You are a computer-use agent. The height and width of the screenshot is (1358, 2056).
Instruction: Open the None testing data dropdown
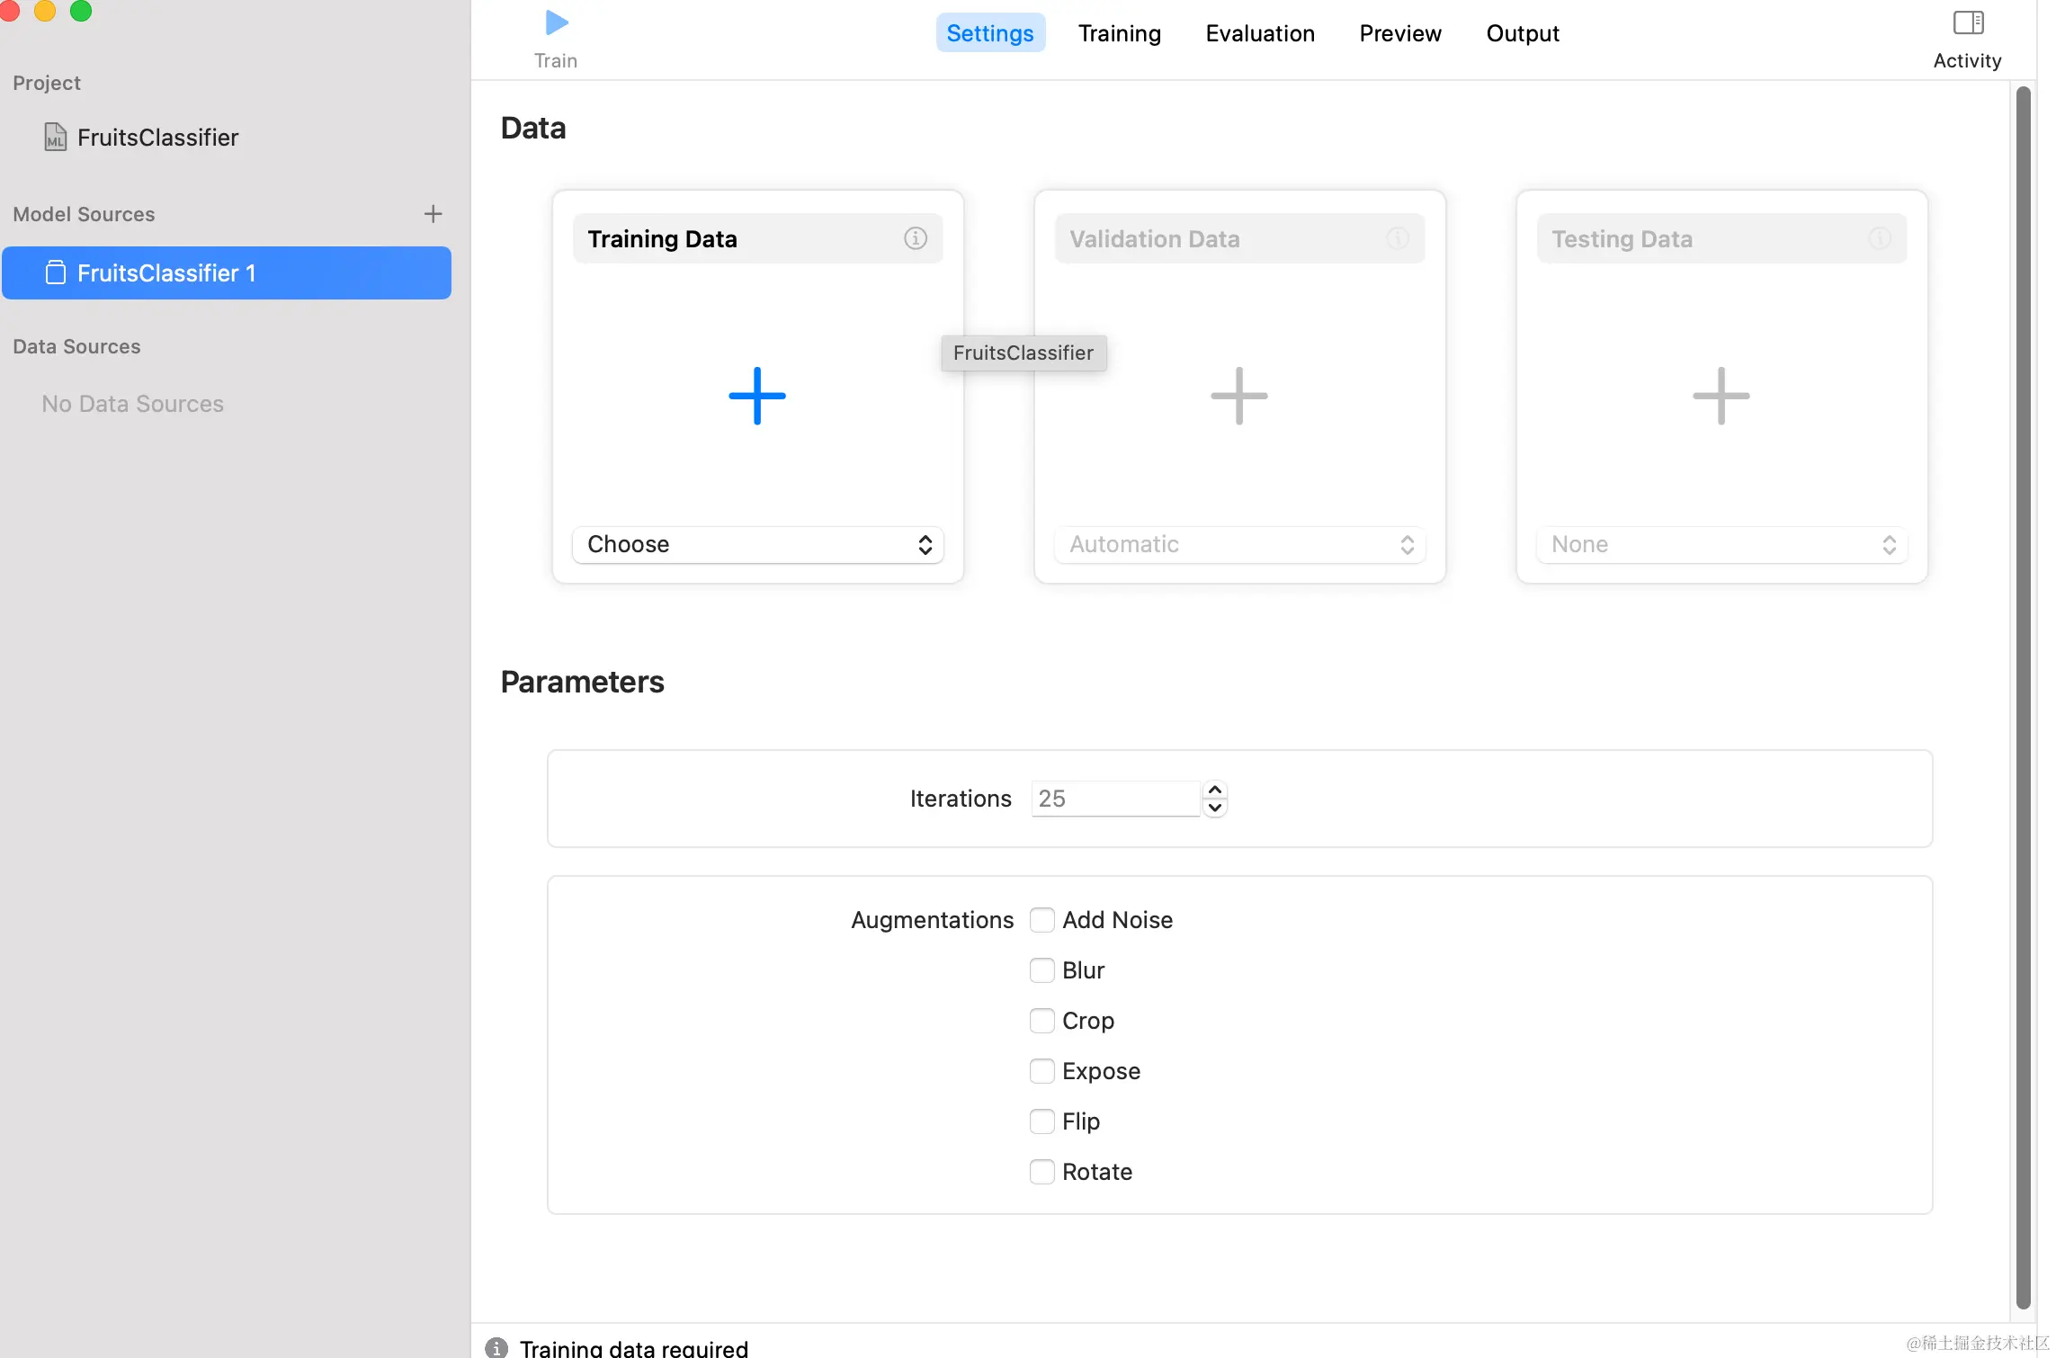1721,545
